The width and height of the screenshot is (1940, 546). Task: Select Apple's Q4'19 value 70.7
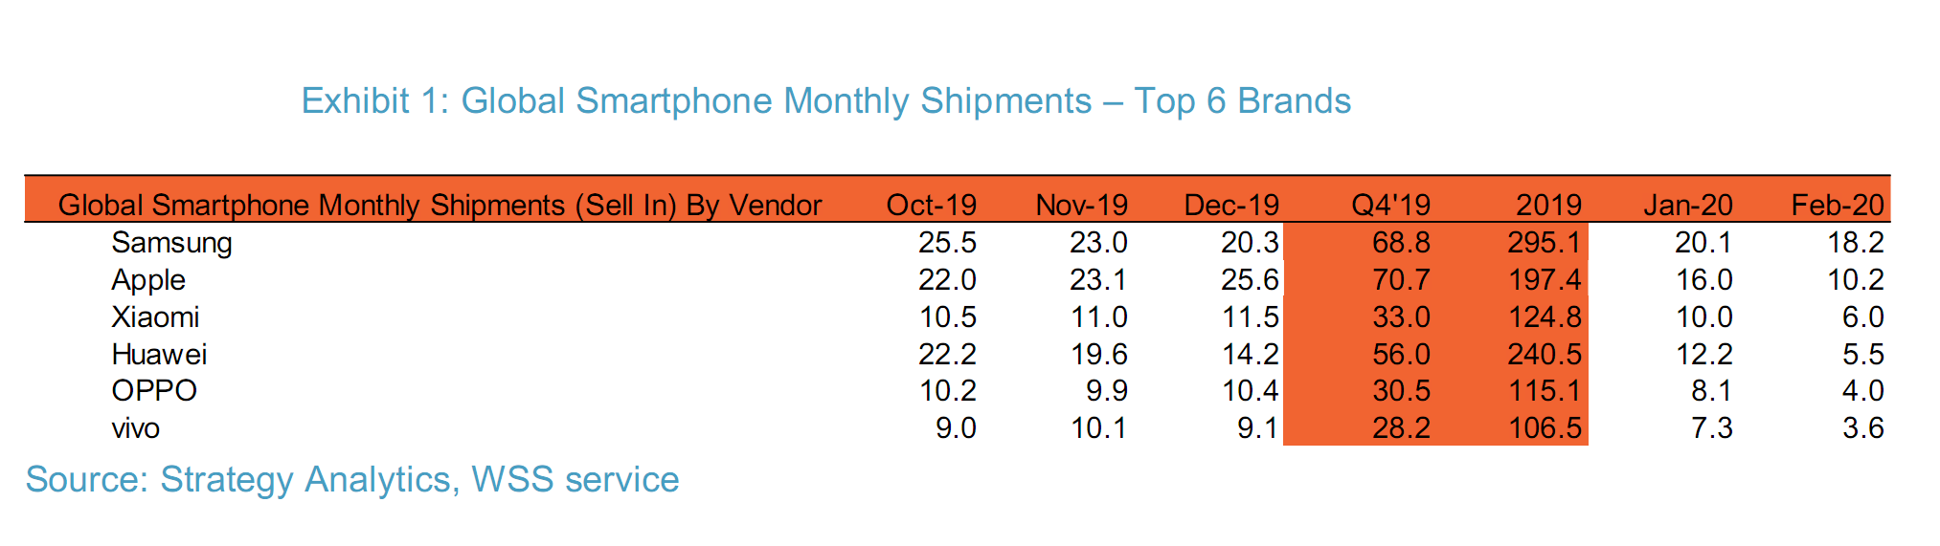(x=1401, y=280)
